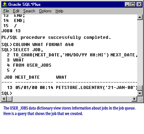Close the SQL*Plus window
144x134 pixels.
(x=139, y=4)
